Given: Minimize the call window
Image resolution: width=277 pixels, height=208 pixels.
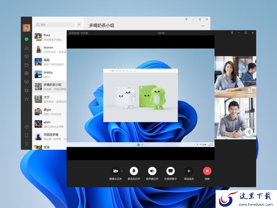Looking at the screenshot, I should tap(239, 33).
